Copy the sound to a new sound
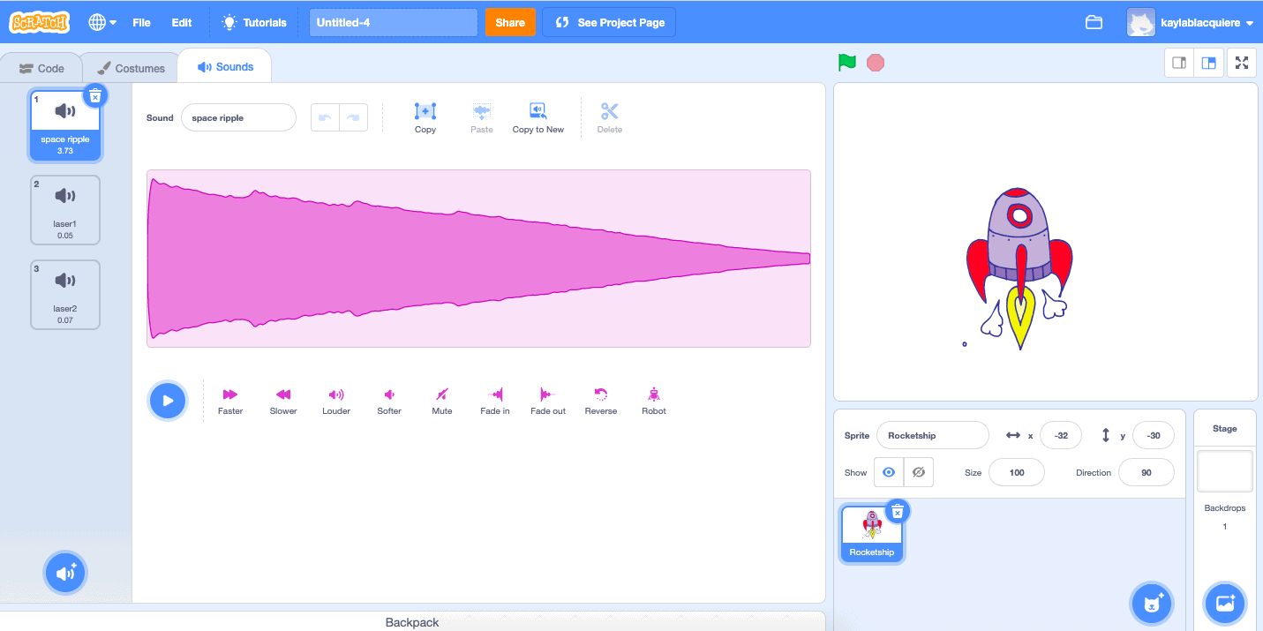 [538, 117]
